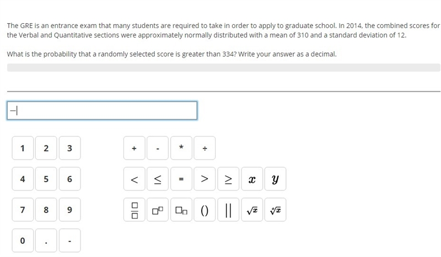Click the division operator key
The image size is (441, 257).
pyautogui.click(x=205, y=148)
